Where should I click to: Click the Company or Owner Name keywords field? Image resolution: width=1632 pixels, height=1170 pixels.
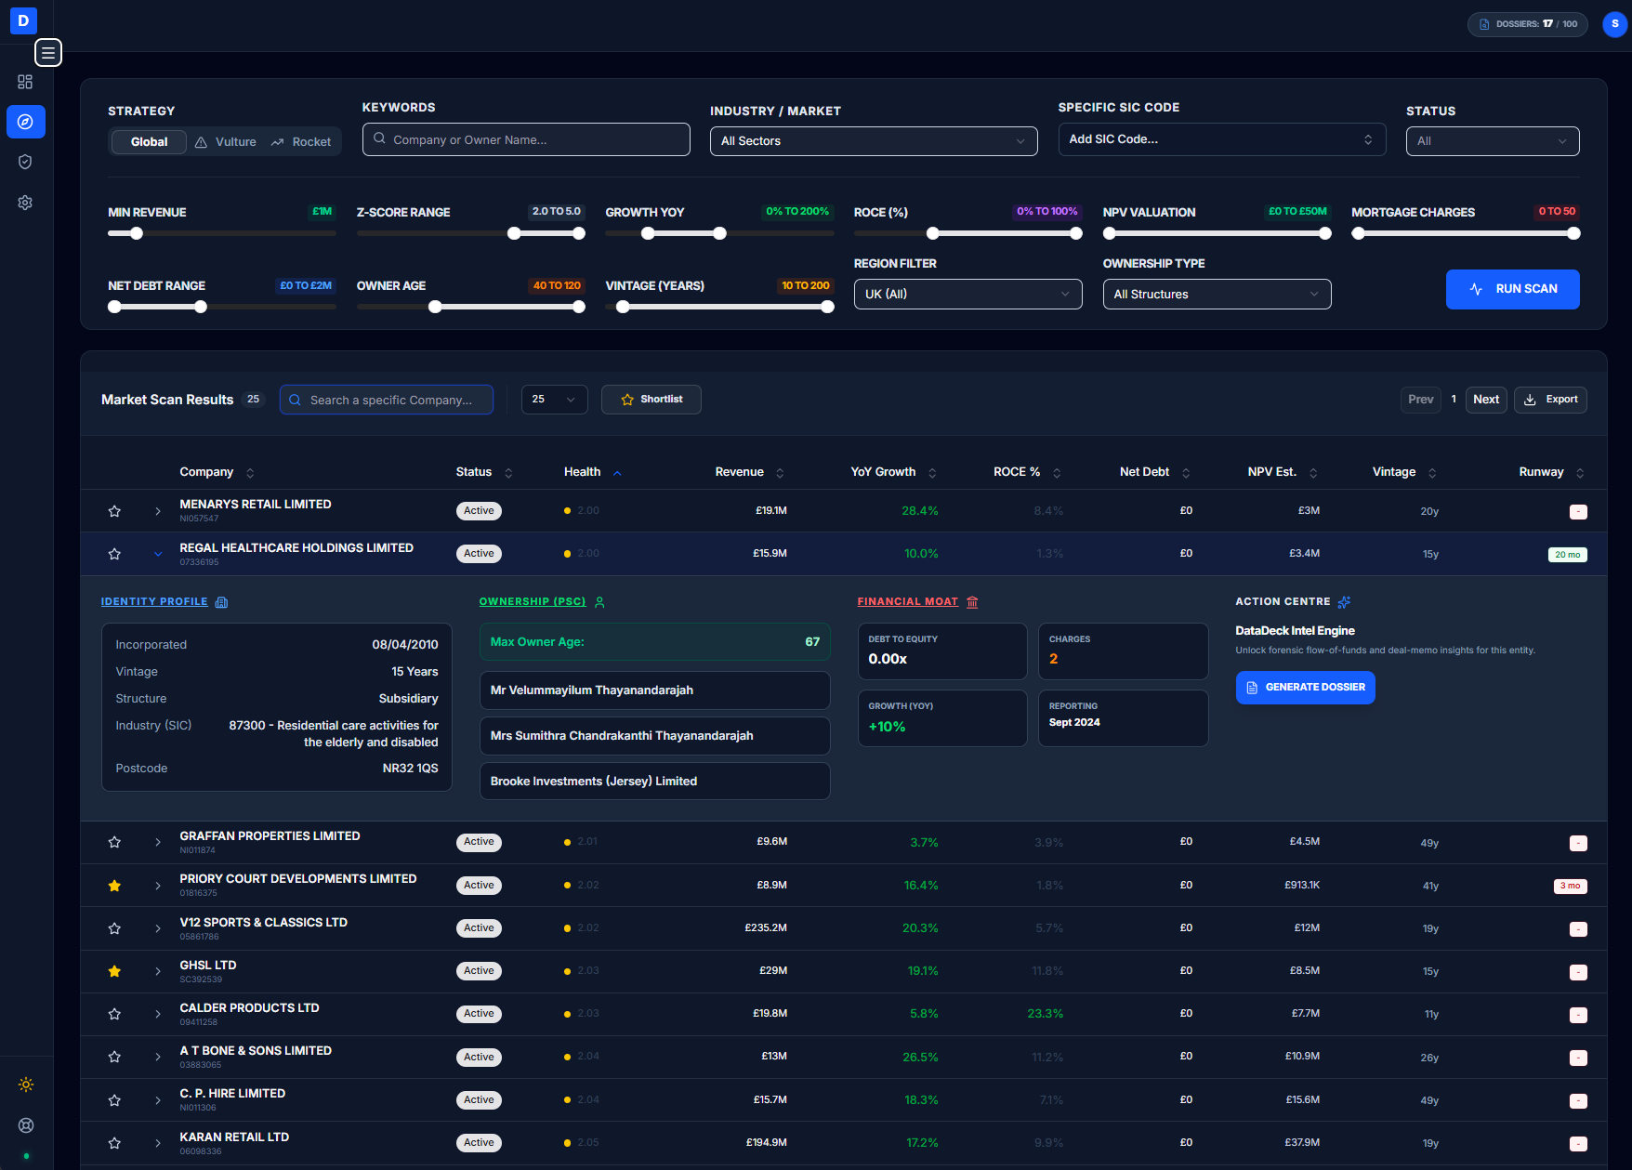click(x=525, y=138)
